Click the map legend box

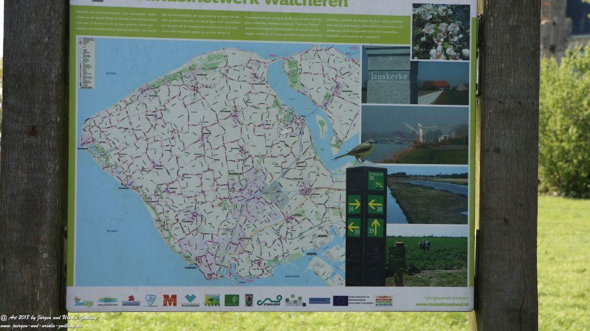(x=86, y=62)
